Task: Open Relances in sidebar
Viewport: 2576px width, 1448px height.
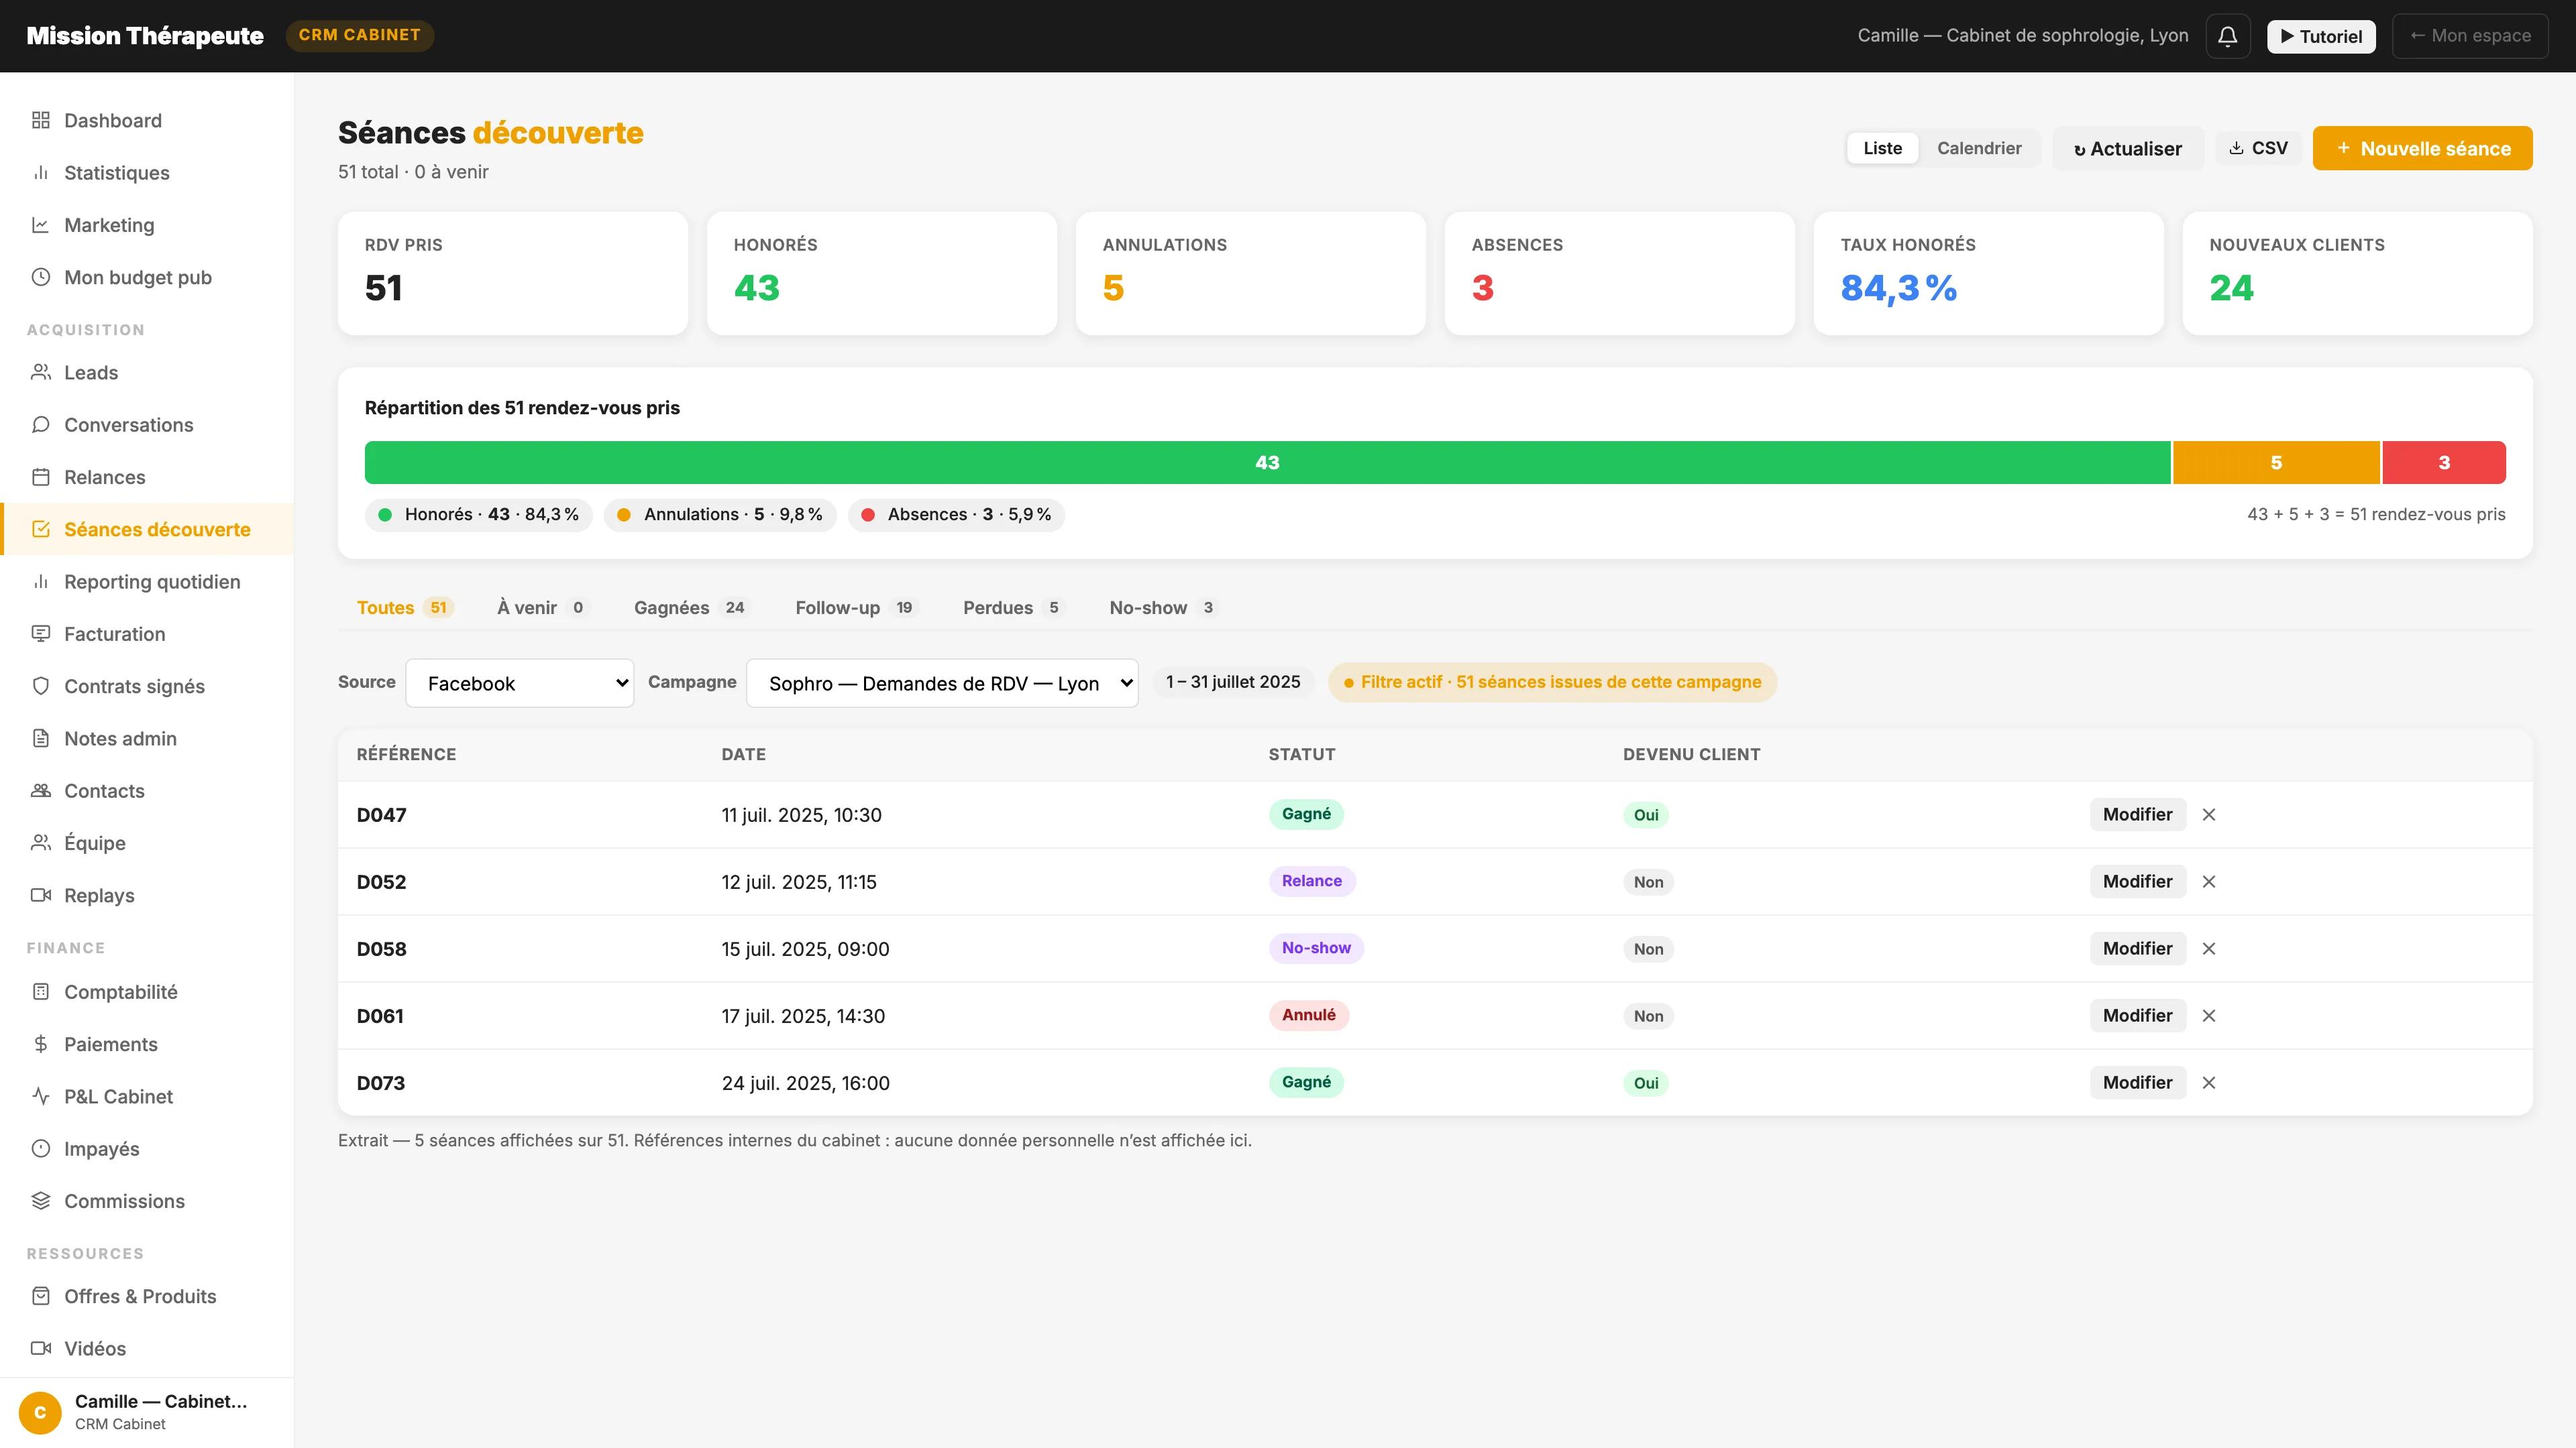Action: coord(147,477)
